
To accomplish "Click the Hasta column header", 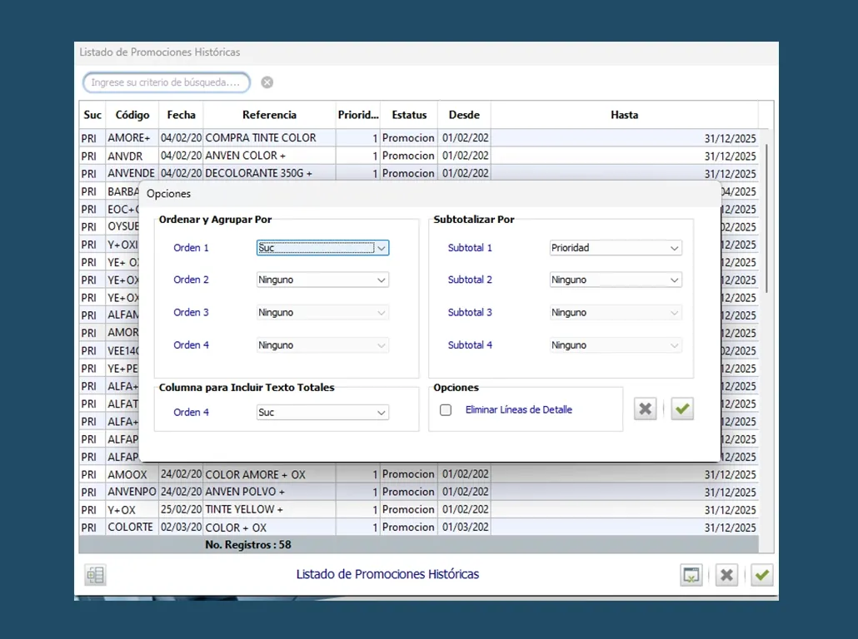I will pyautogui.click(x=624, y=115).
